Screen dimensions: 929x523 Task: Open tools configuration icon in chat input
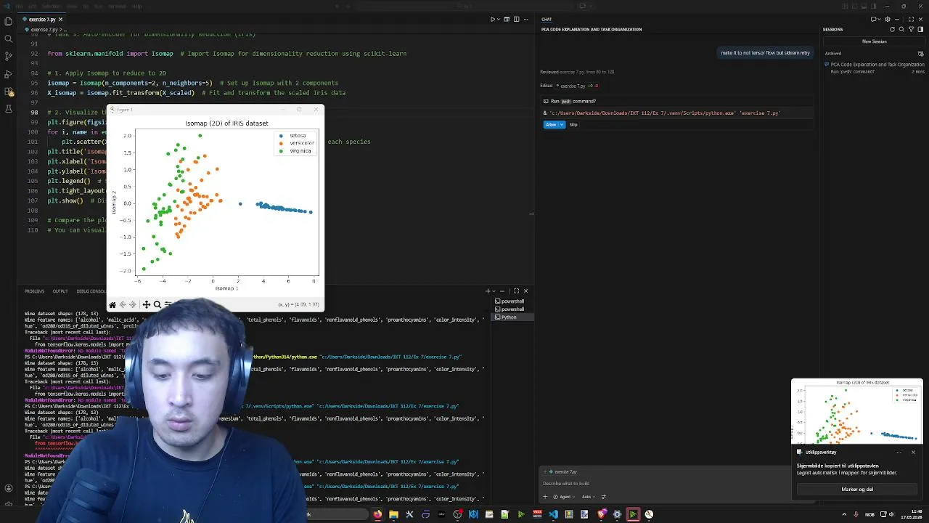click(604, 497)
